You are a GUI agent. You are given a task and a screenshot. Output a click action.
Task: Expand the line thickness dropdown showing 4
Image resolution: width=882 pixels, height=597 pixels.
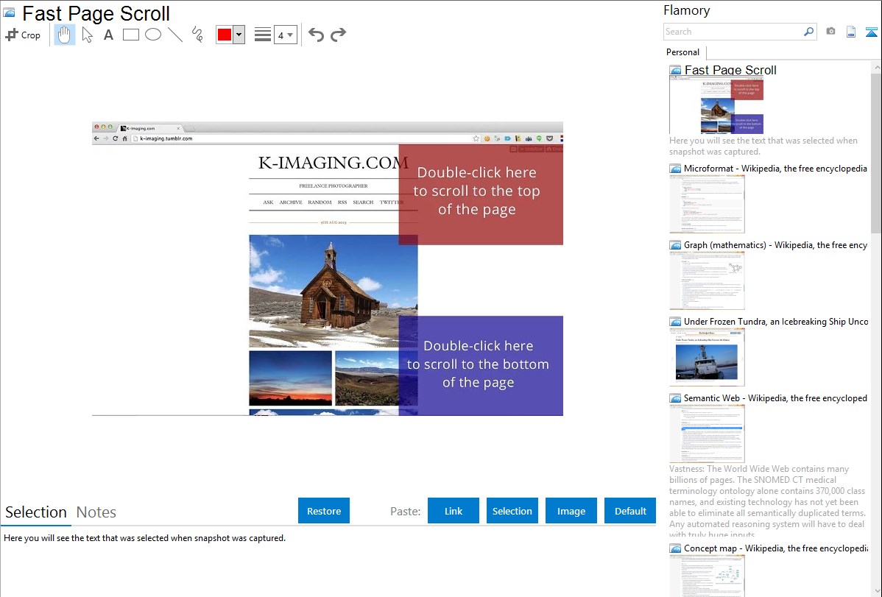[x=285, y=35]
